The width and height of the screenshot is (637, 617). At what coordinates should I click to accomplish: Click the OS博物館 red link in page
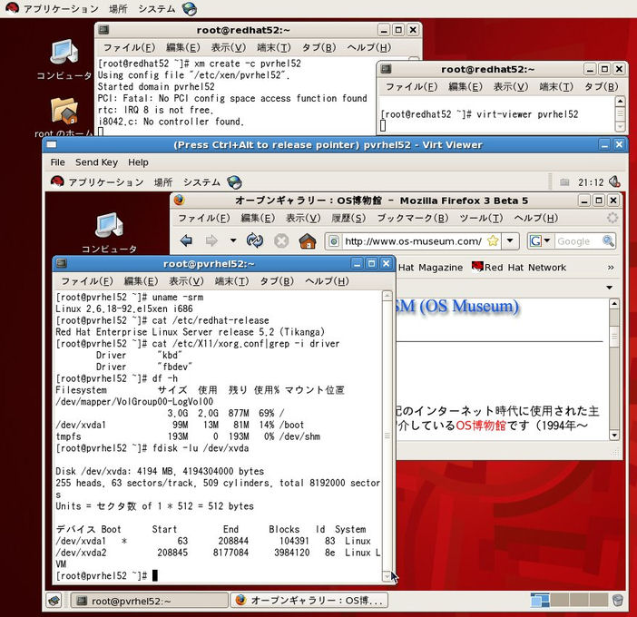pyautogui.click(x=481, y=426)
